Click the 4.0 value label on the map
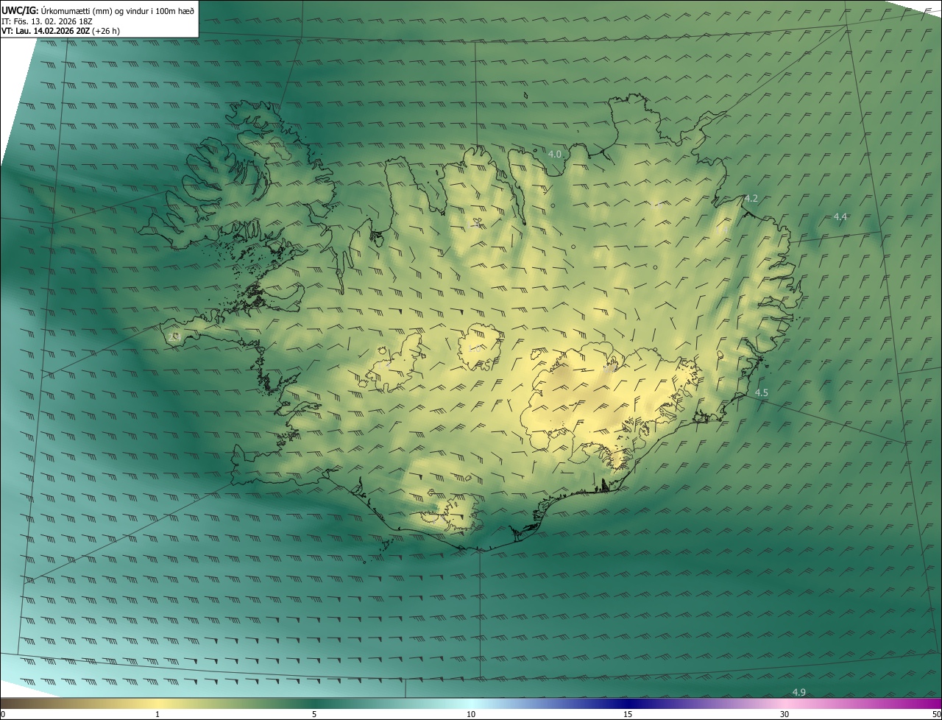Screen dimensions: 942x720 (555, 154)
